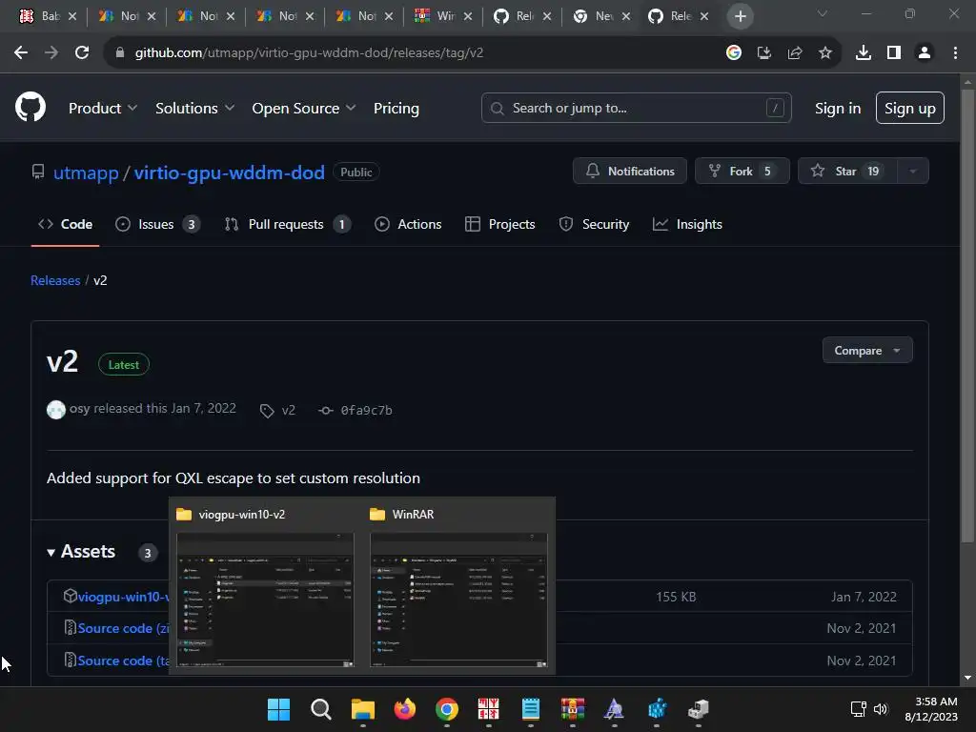
Task: Open Windows taskbar search
Action: [320, 709]
